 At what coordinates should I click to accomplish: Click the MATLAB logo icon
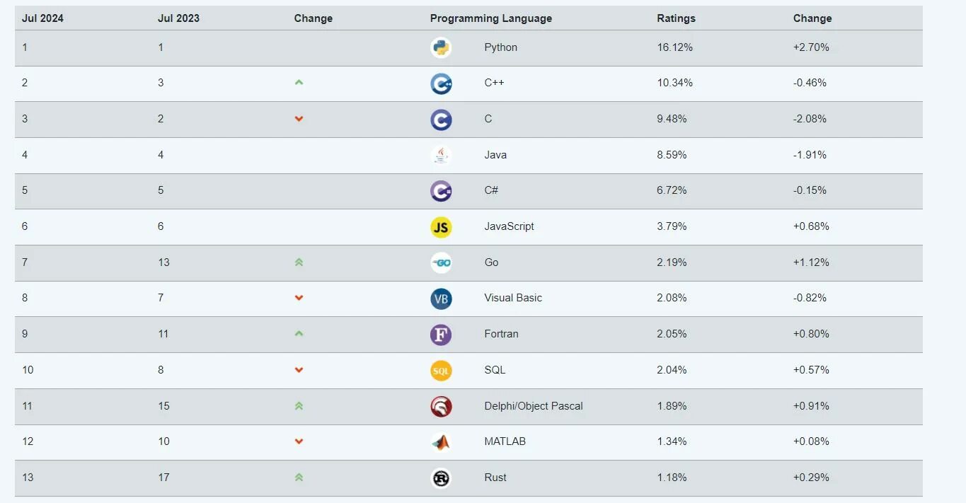pos(441,442)
